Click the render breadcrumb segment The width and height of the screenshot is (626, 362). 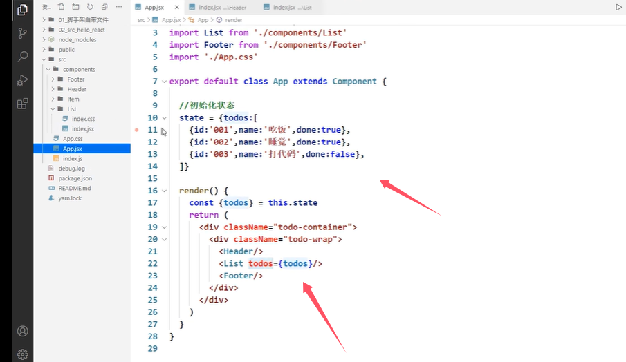234,20
